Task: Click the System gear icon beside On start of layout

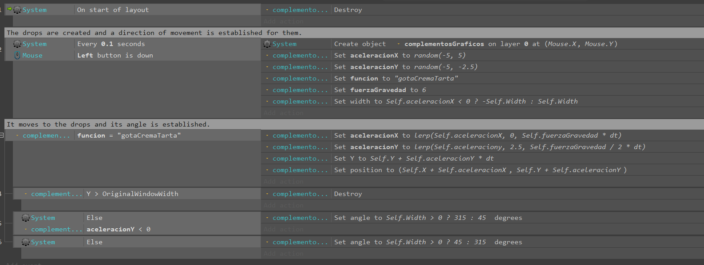Action: 17,10
